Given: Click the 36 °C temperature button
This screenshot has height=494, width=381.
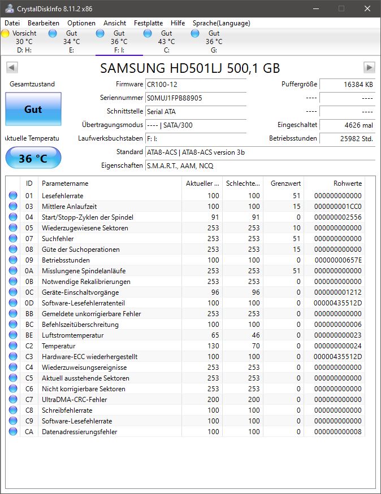Looking at the screenshot, I should click(33, 158).
